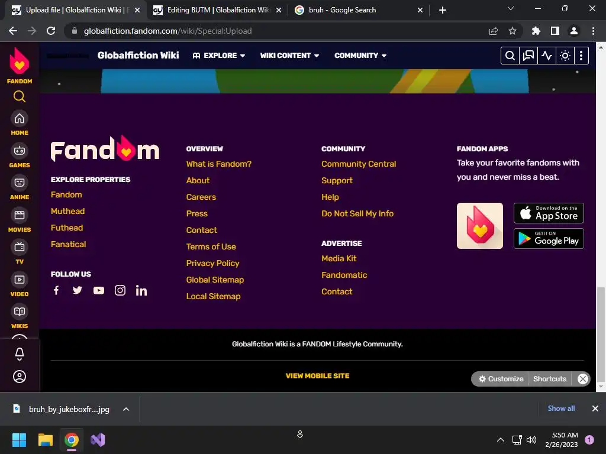606x454 pixels.
Task: Open Fandom's Facebook page icon
Action: point(56,290)
